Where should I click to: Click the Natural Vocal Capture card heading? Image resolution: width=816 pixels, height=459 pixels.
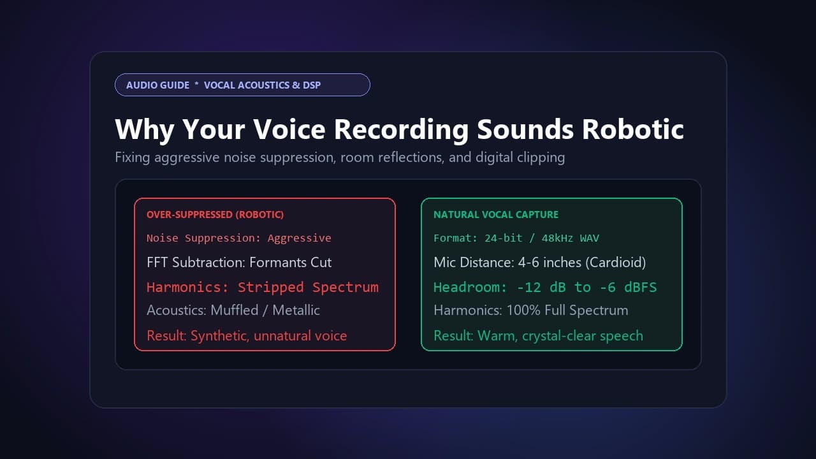(x=496, y=215)
